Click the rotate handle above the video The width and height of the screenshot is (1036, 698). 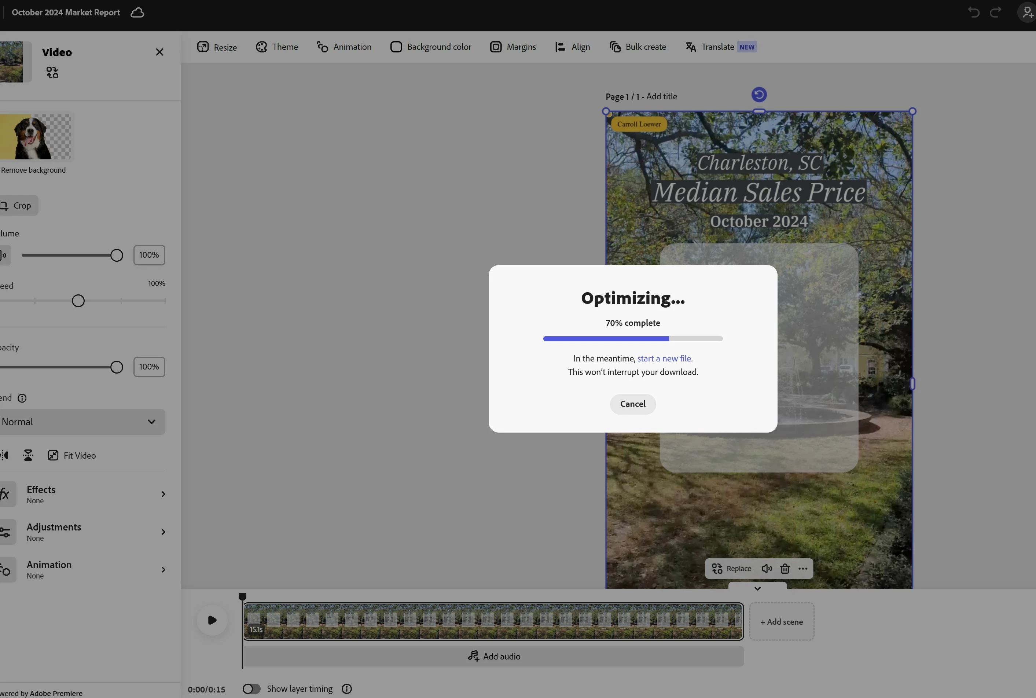click(x=759, y=94)
